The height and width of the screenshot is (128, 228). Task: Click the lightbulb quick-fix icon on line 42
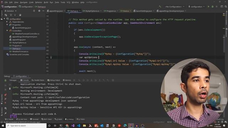[x=51, y=58]
